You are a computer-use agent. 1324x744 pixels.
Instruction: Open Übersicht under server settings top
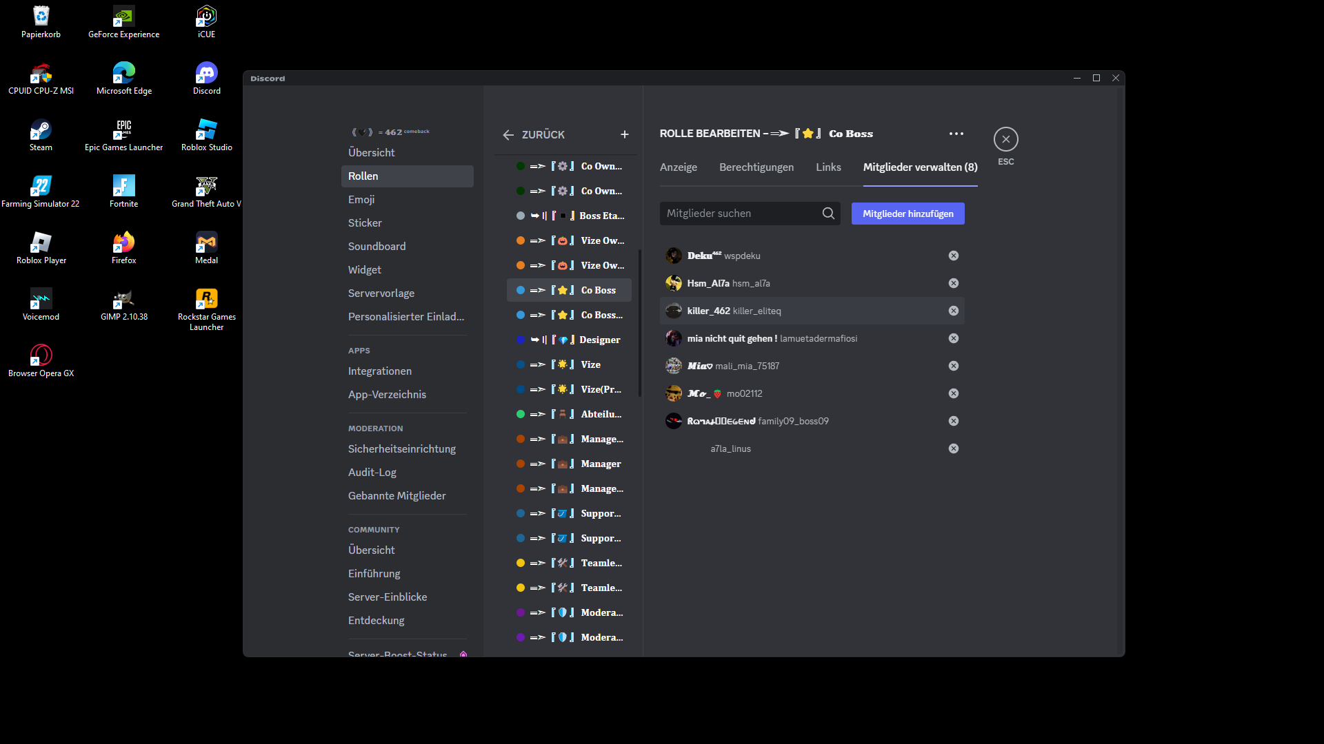pyautogui.click(x=407, y=153)
